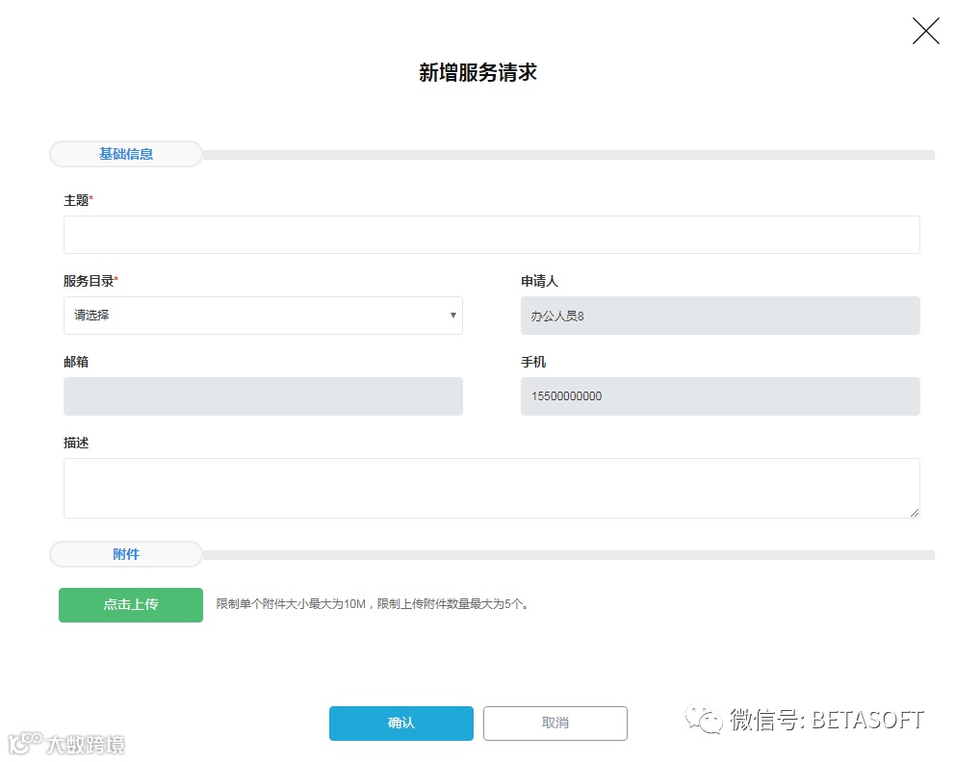Click the 邮箱 input field

(x=263, y=396)
